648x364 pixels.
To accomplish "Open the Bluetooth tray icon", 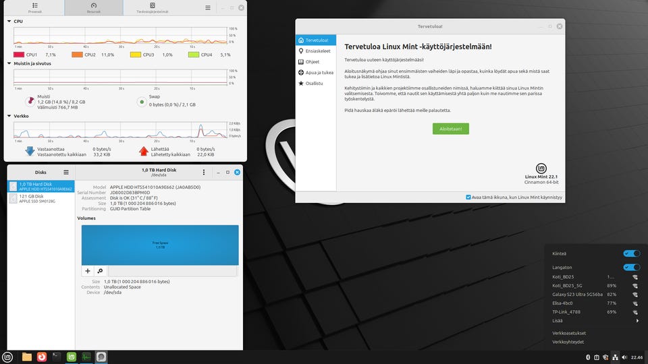I will [x=588, y=357].
